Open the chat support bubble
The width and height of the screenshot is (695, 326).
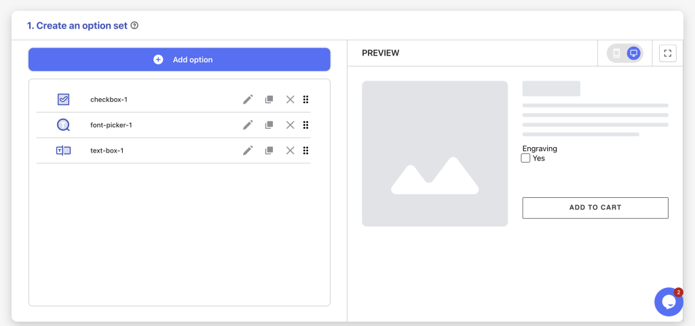pyautogui.click(x=669, y=302)
